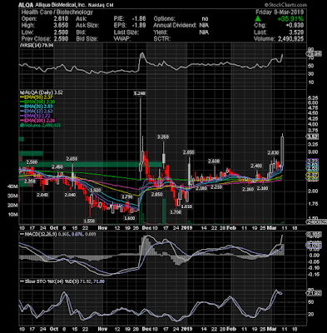Click the Slow STO indicator label

pyautogui.click(x=62, y=281)
